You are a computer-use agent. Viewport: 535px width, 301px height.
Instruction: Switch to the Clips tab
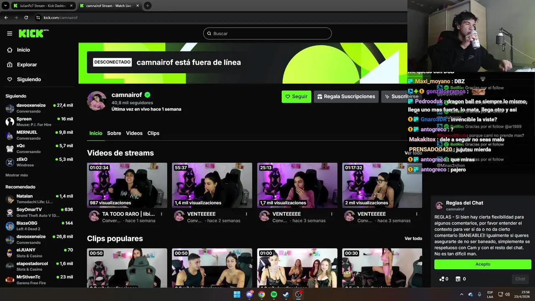tap(153, 133)
